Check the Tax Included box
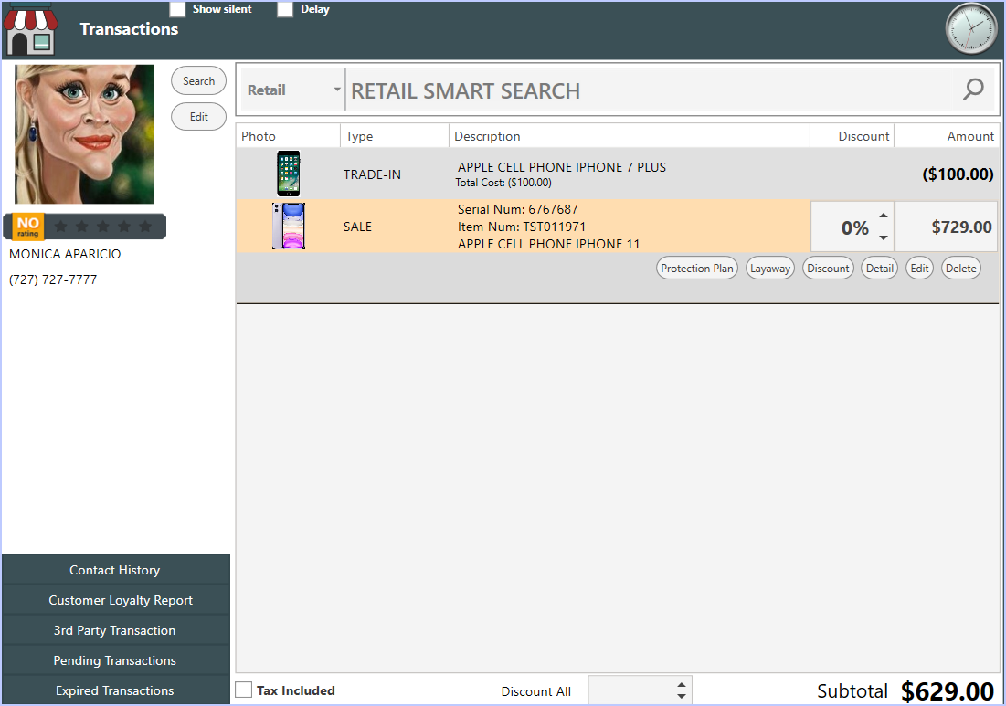The image size is (1006, 706). 244,690
